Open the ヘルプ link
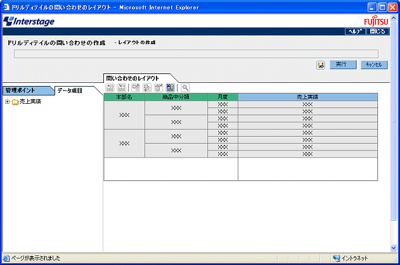 click(354, 30)
